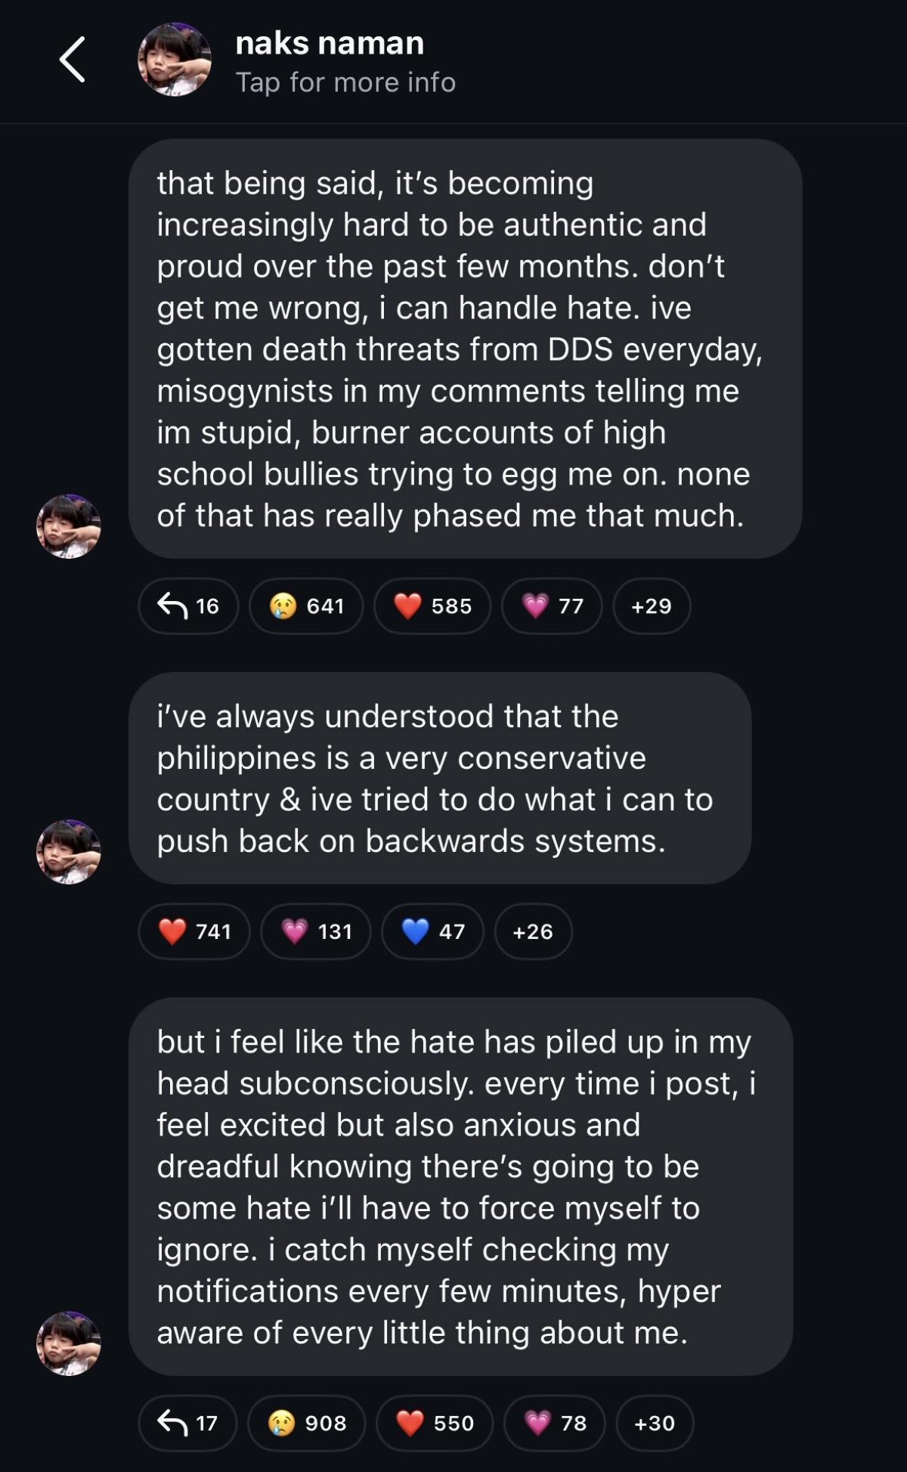Screen dimensions: 907x1472
Task: Tap the back arrow icon
Action: [x=73, y=60]
